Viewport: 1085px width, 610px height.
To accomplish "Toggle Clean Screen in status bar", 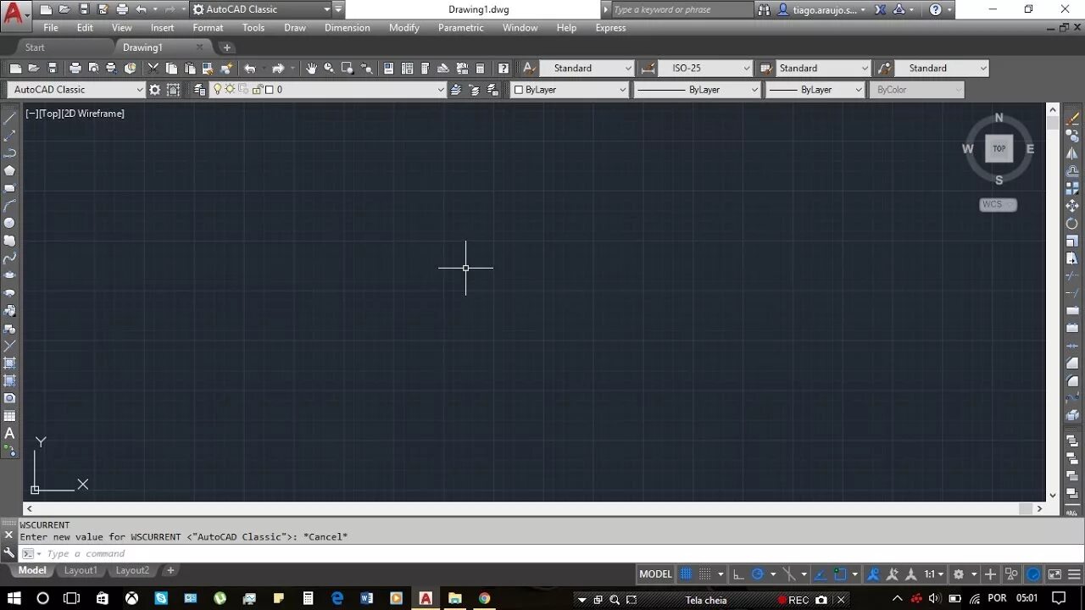I will tap(1053, 574).
